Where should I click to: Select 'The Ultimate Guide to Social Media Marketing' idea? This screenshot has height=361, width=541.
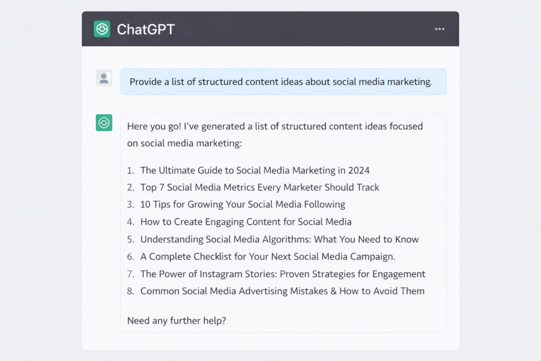tap(255, 170)
